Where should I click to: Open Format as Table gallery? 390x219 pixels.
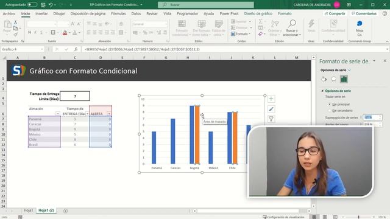[202, 28]
